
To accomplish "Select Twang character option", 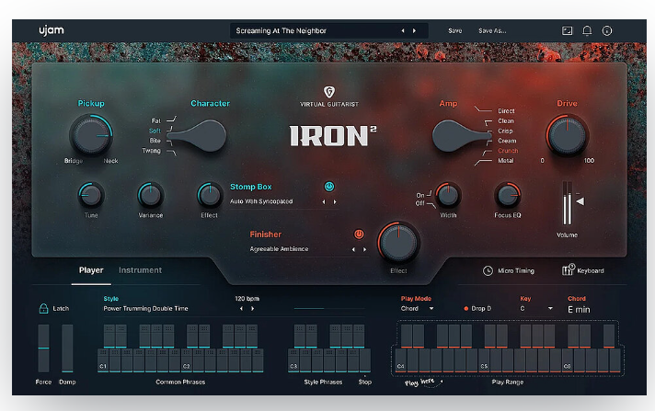I will pos(151,151).
